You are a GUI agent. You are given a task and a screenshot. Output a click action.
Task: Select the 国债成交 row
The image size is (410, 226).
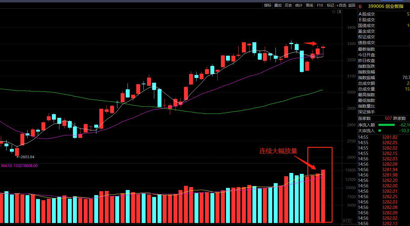(x=384, y=25)
